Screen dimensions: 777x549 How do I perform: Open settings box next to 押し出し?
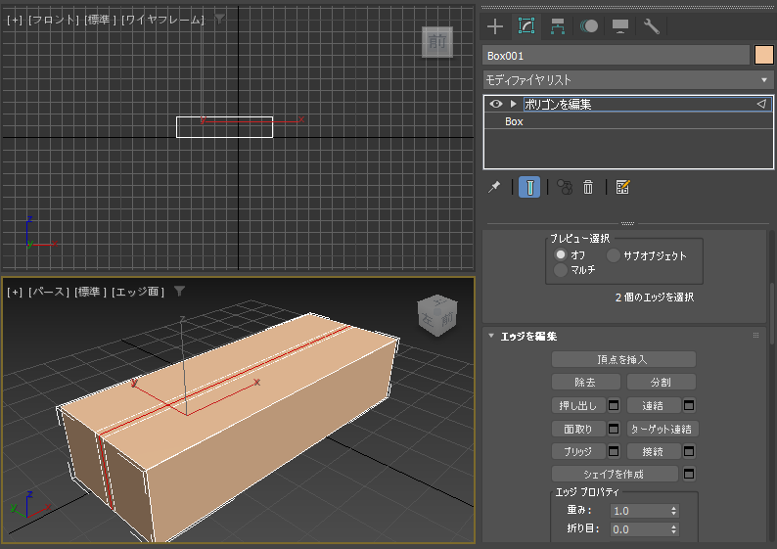pyautogui.click(x=614, y=405)
